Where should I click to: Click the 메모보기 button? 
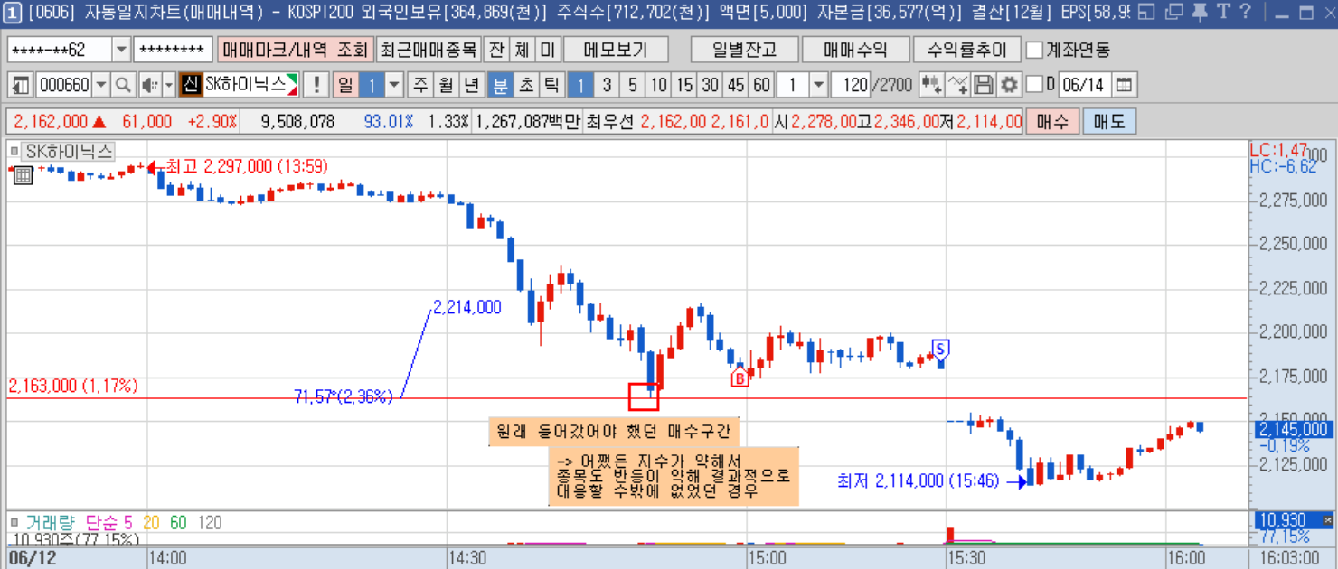point(614,50)
